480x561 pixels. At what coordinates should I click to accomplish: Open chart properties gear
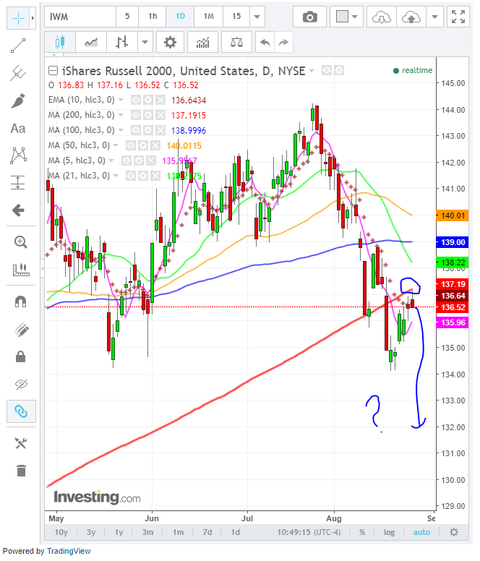pyautogui.click(x=170, y=42)
